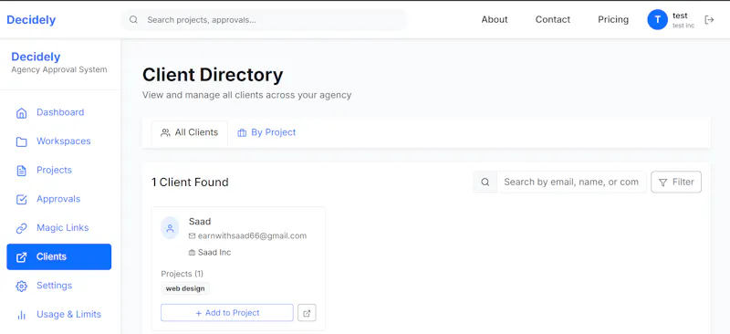Click the logout icon beside test inc
This screenshot has width=730, height=334.
(x=709, y=19)
